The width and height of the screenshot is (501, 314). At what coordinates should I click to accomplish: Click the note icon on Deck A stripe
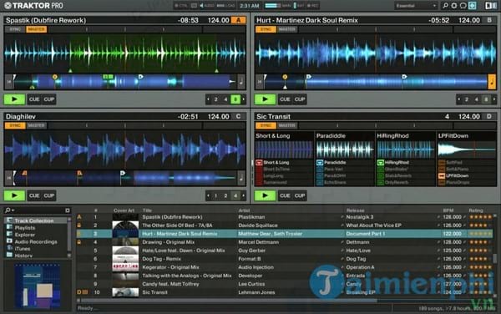pyautogui.click(x=241, y=82)
